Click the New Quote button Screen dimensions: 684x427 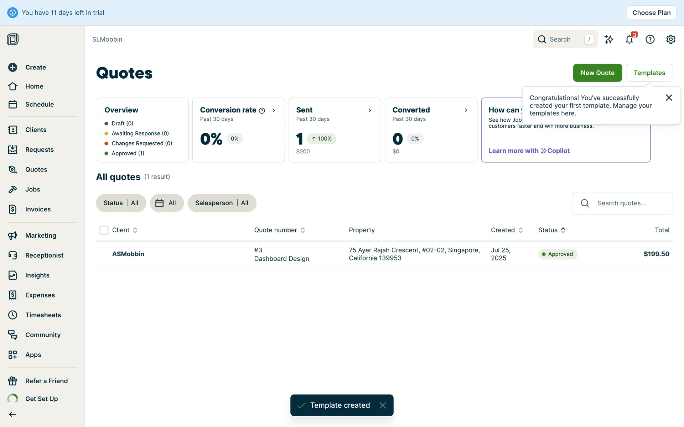click(x=597, y=73)
